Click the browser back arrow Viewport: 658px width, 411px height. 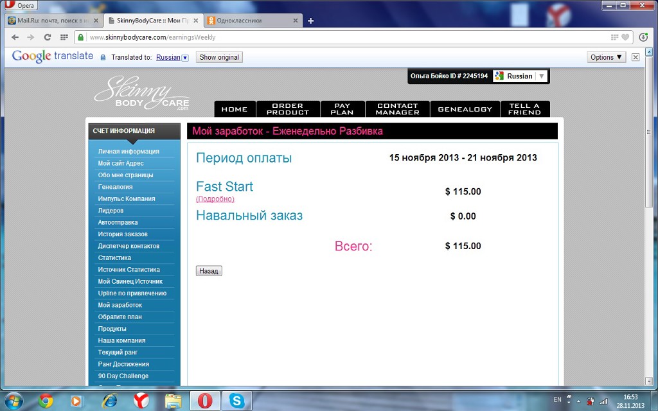tap(15, 37)
